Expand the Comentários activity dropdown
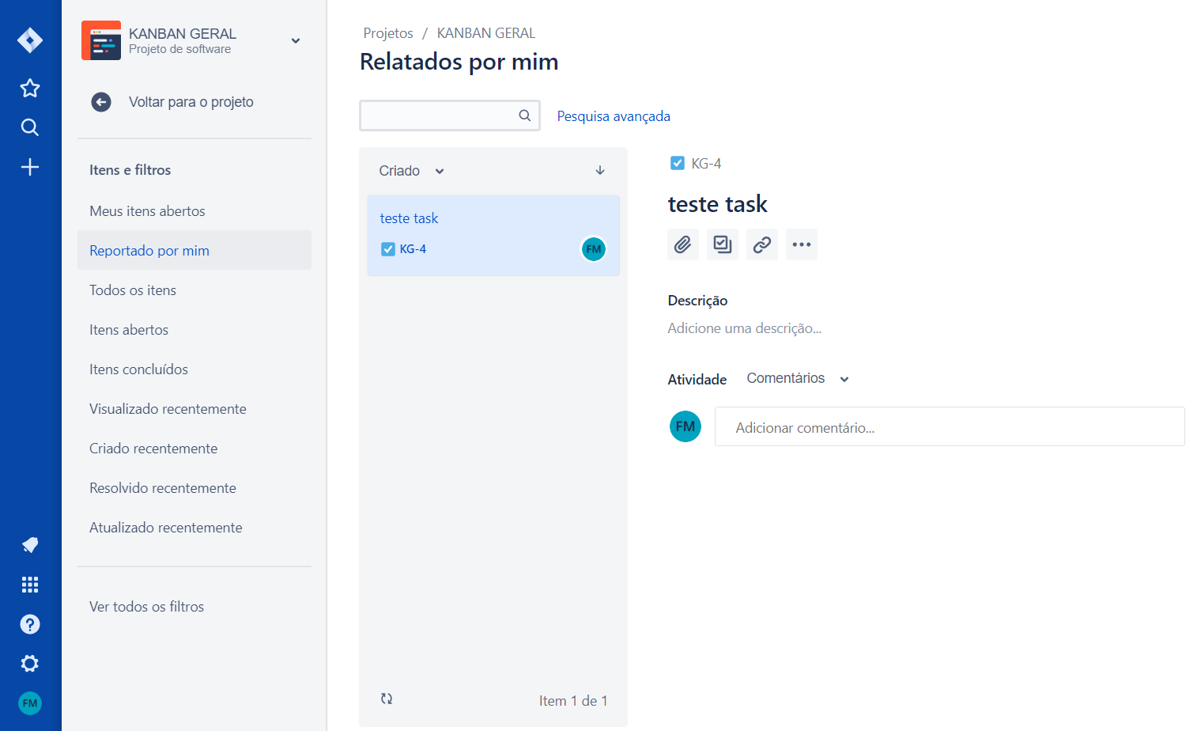The width and height of the screenshot is (1201, 731). point(798,379)
